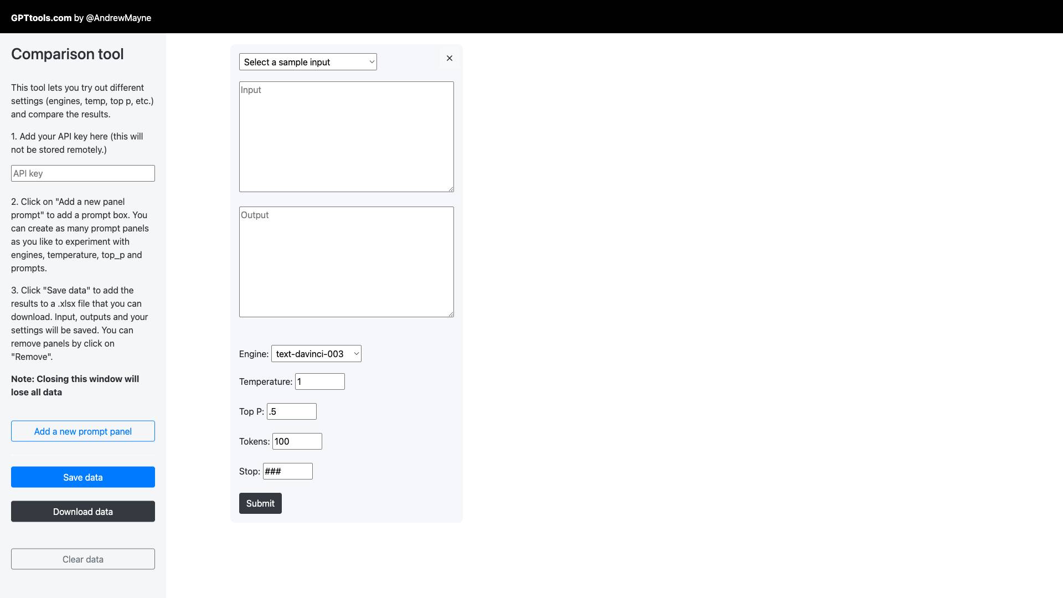Select the Tokens number field
This screenshot has height=598, width=1063.
(x=297, y=441)
